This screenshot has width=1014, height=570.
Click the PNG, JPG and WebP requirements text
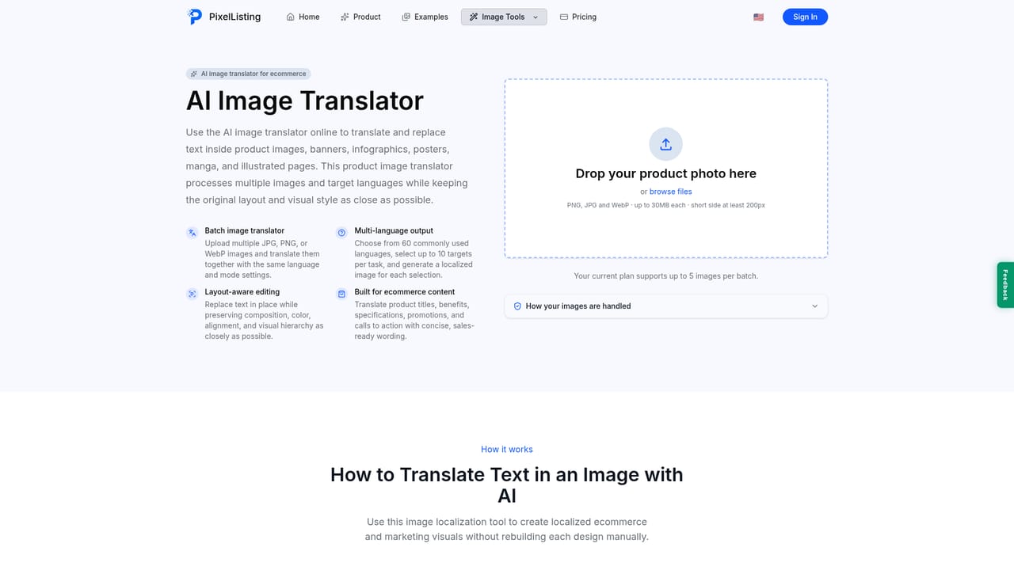click(x=665, y=205)
